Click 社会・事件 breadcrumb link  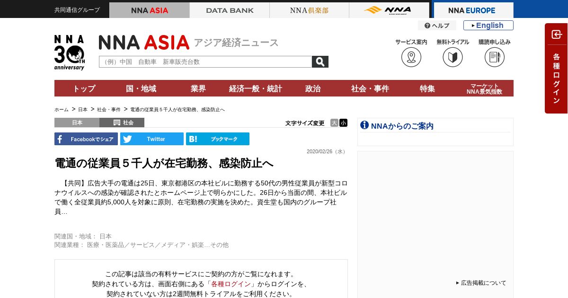109,109
